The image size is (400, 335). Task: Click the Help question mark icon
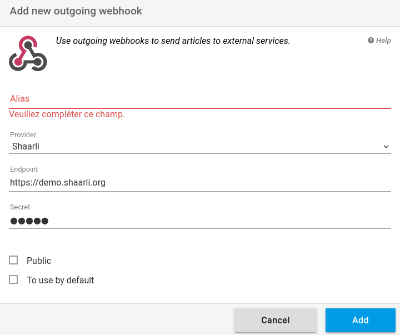pos(371,41)
